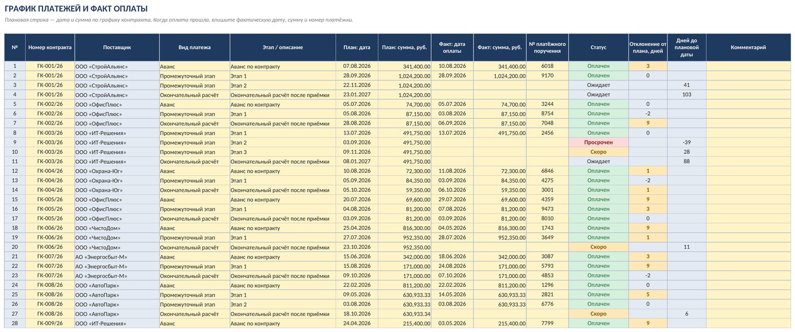Screen dimensions: 795x332
Task: Click payment order number 6018
Action: pos(547,66)
